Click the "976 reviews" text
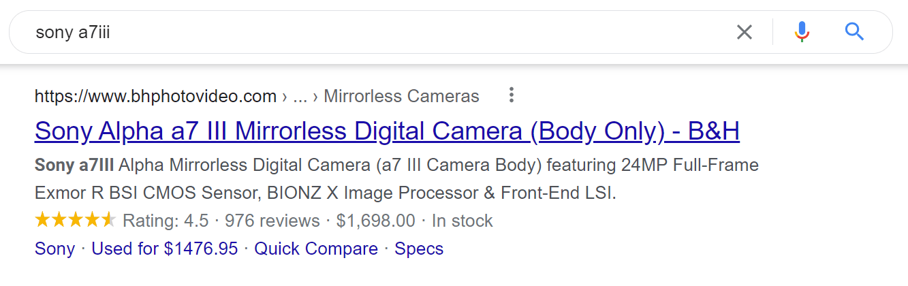The height and width of the screenshot is (286, 908). click(x=272, y=221)
